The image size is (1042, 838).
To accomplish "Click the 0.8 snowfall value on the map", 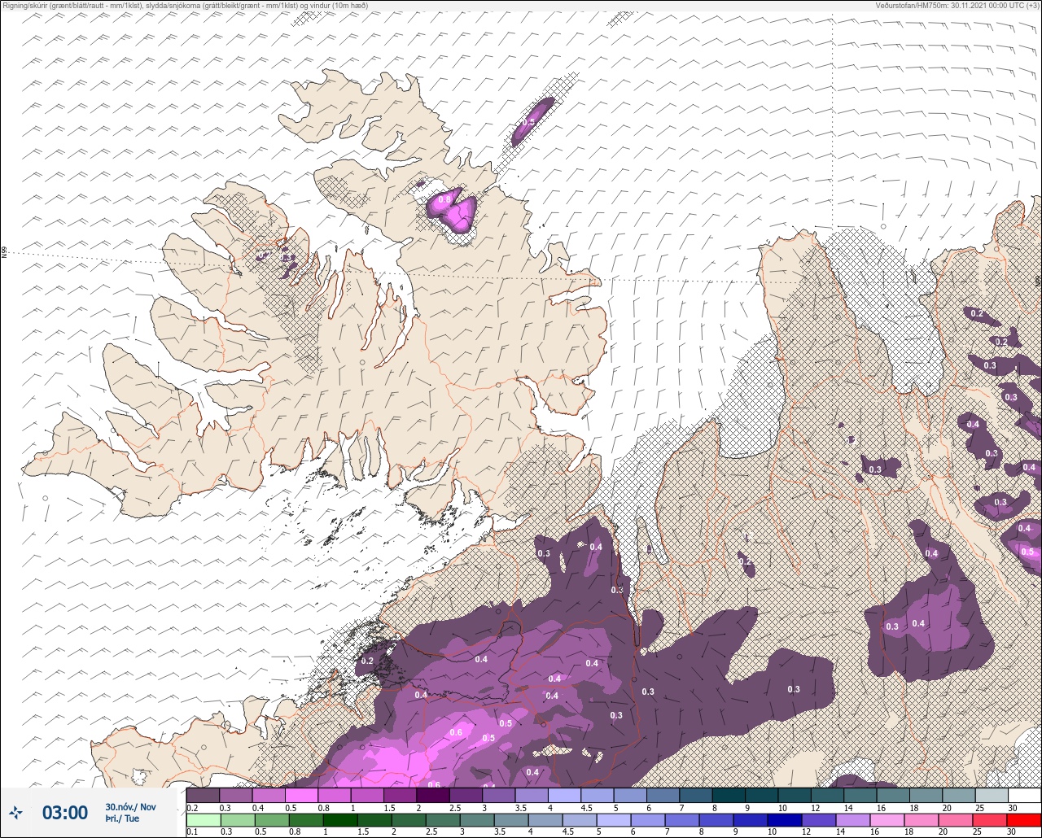I will [444, 199].
